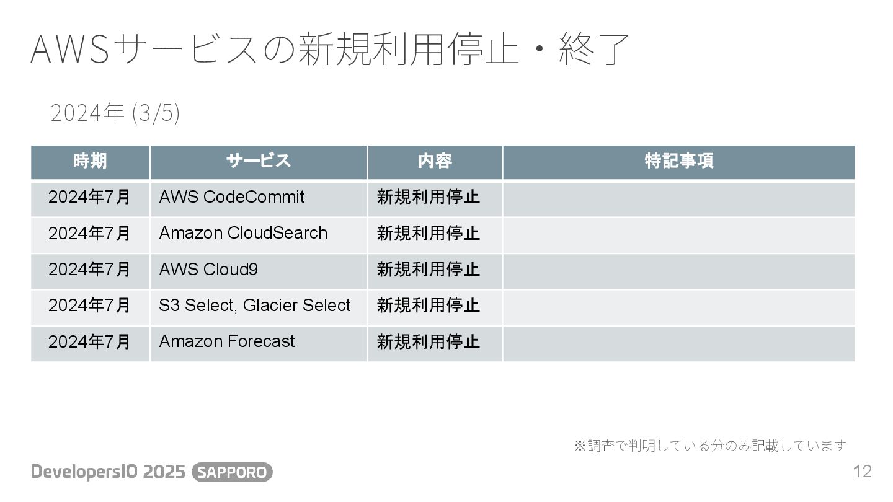893x502 pixels.
Task: Click the Amazon Forecast cell
Action: [x=259, y=343]
